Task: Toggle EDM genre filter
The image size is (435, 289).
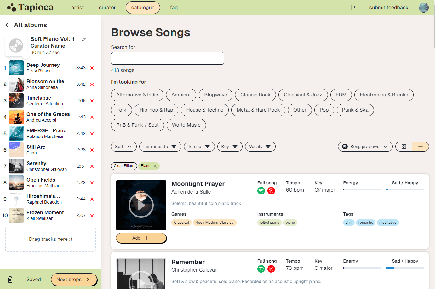Action: pos(341,95)
